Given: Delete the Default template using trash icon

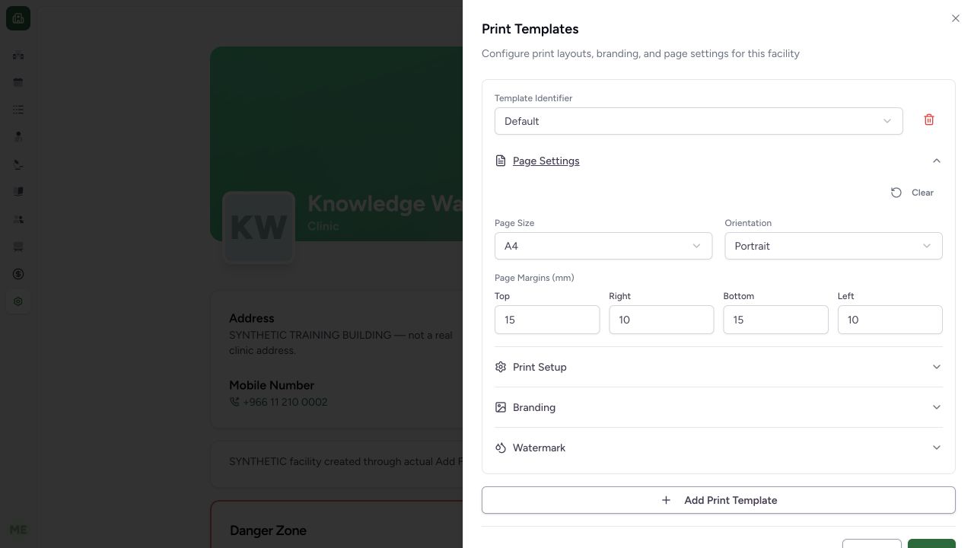Looking at the screenshot, I should 929,120.
